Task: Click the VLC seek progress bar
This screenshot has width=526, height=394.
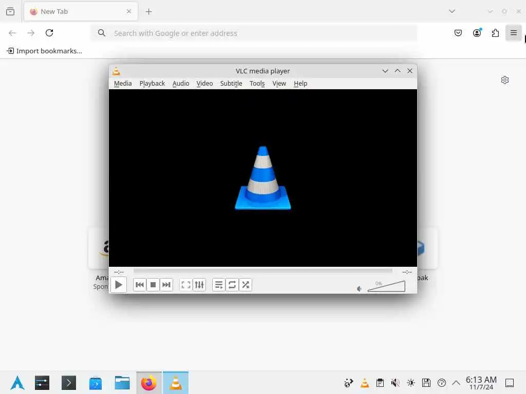Action: pyautogui.click(x=262, y=271)
